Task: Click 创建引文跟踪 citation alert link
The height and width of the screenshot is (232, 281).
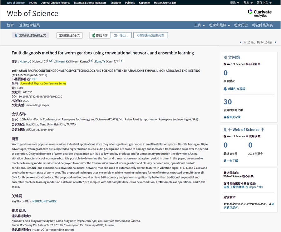Action: 237,89
